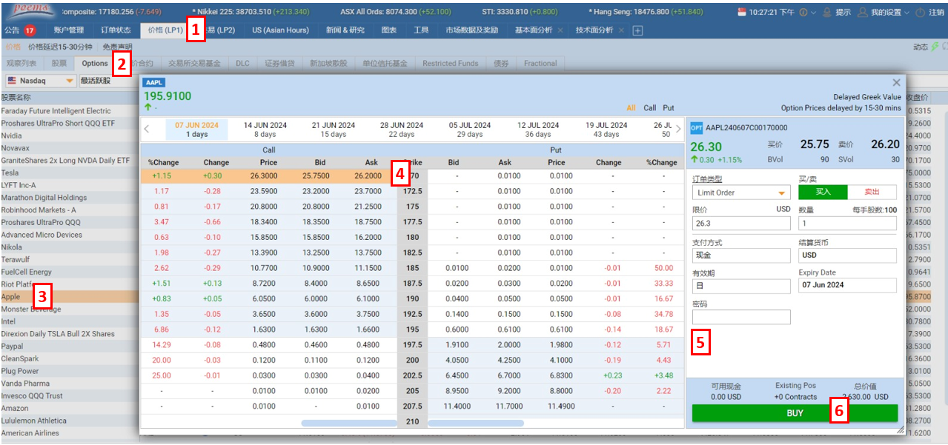
Task: Focus the 限价 limit price field
Action: point(741,223)
